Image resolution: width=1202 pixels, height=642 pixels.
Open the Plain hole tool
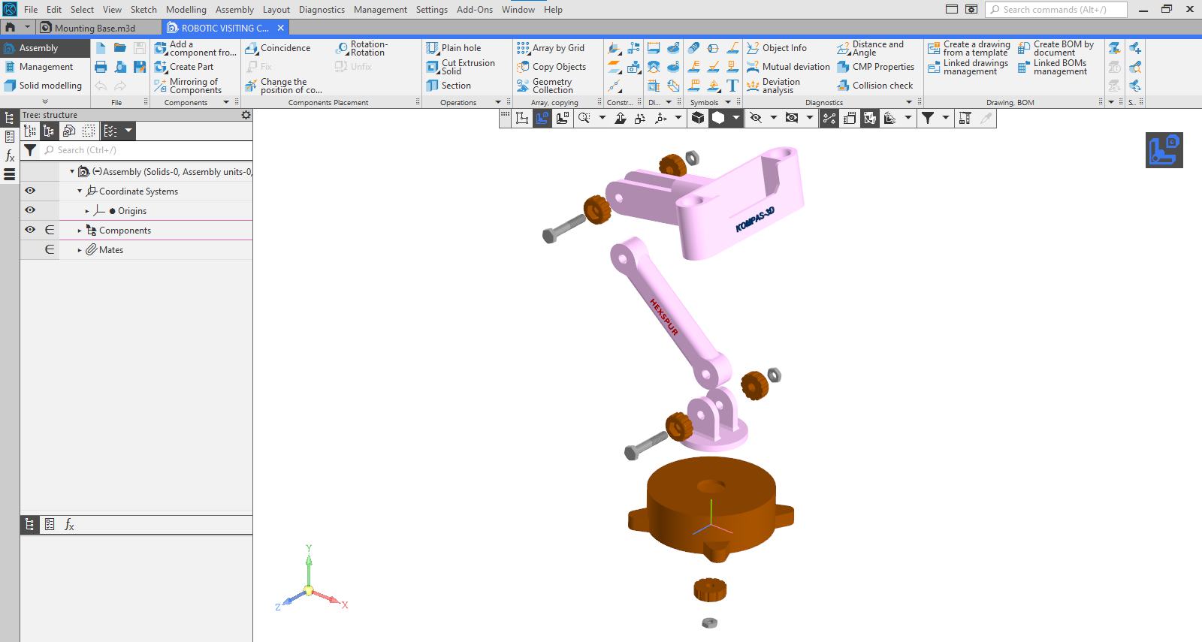pos(454,48)
